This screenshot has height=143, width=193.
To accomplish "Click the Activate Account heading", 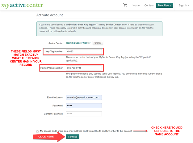I will pos(50,15).
